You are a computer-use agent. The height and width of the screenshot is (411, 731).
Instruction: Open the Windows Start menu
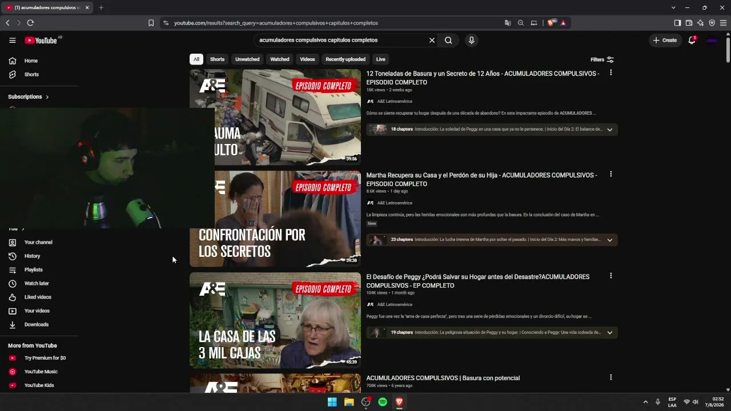[332, 402]
